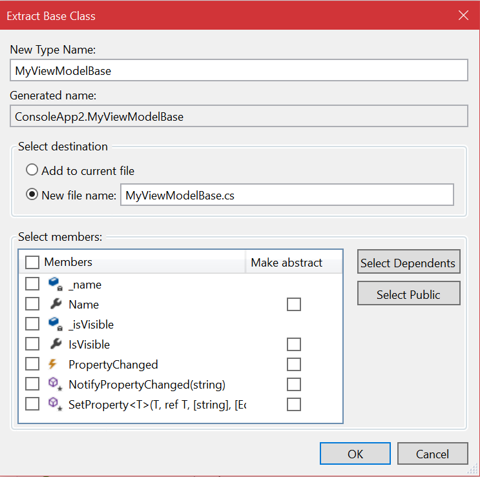Screen dimensions: 480x477
Task: Click the PropertyChanged event lightning icon
Action: [54, 364]
